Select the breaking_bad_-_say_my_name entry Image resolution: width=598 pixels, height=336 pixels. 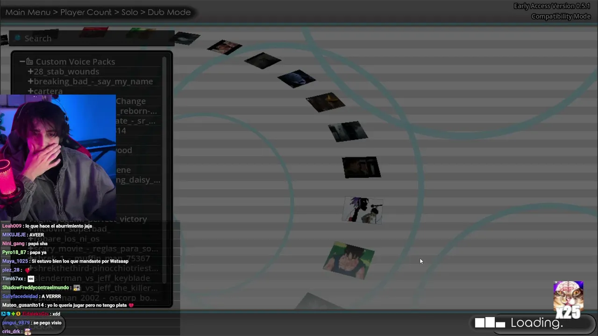(x=93, y=81)
